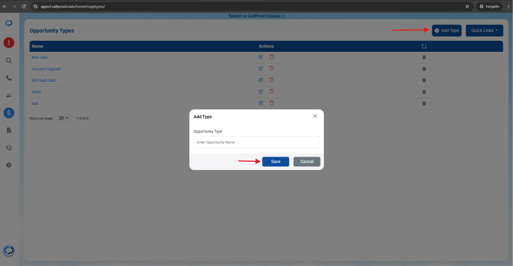Click the Name column header
The width and height of the screenshot is (513, 266).
click(x=37, y=46)
